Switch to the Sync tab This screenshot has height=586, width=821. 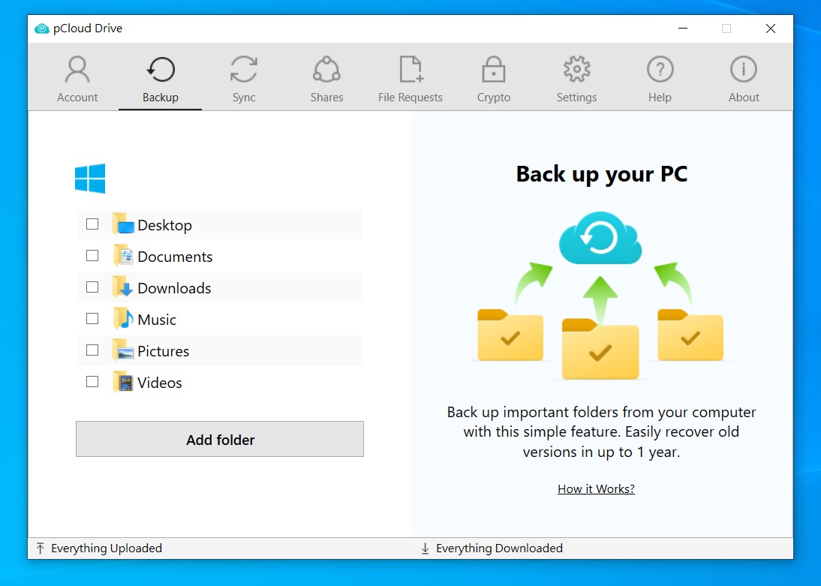pyautogui.click(x=243, y=79)
